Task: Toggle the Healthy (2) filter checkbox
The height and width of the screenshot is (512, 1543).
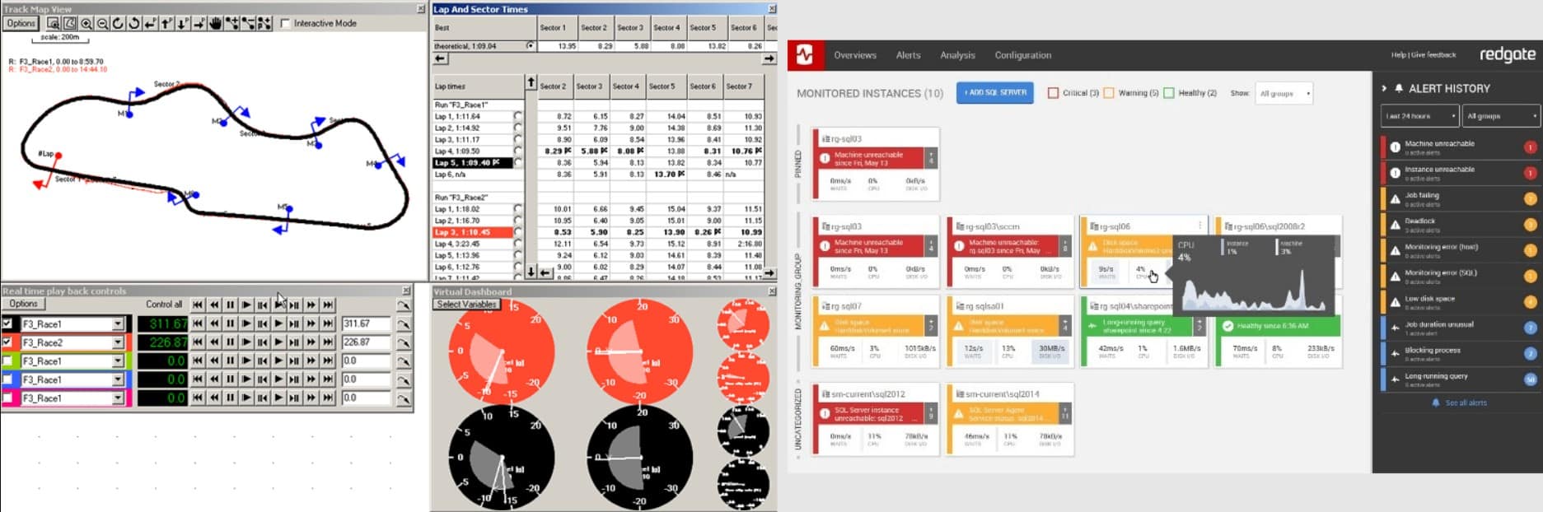Action: (x=1168, y=93)
